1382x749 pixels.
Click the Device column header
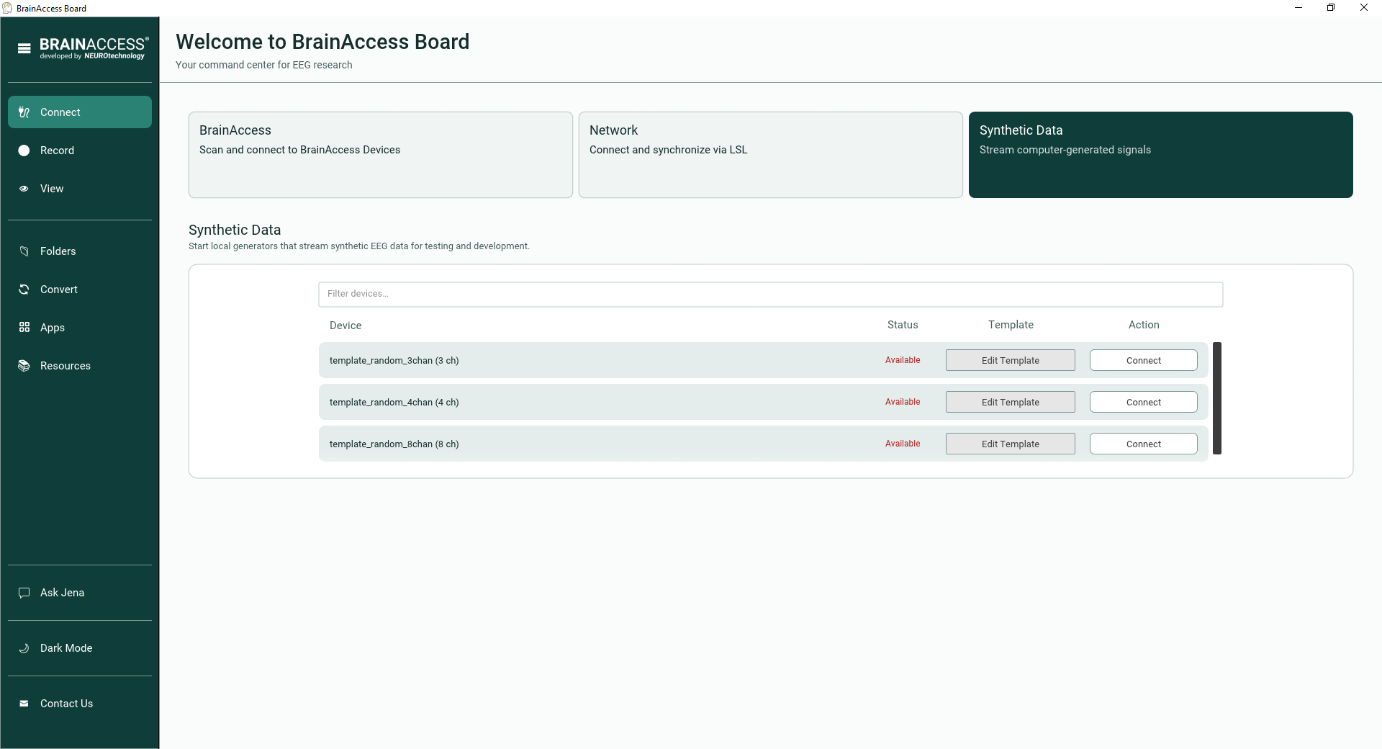(x=345, y=326)
